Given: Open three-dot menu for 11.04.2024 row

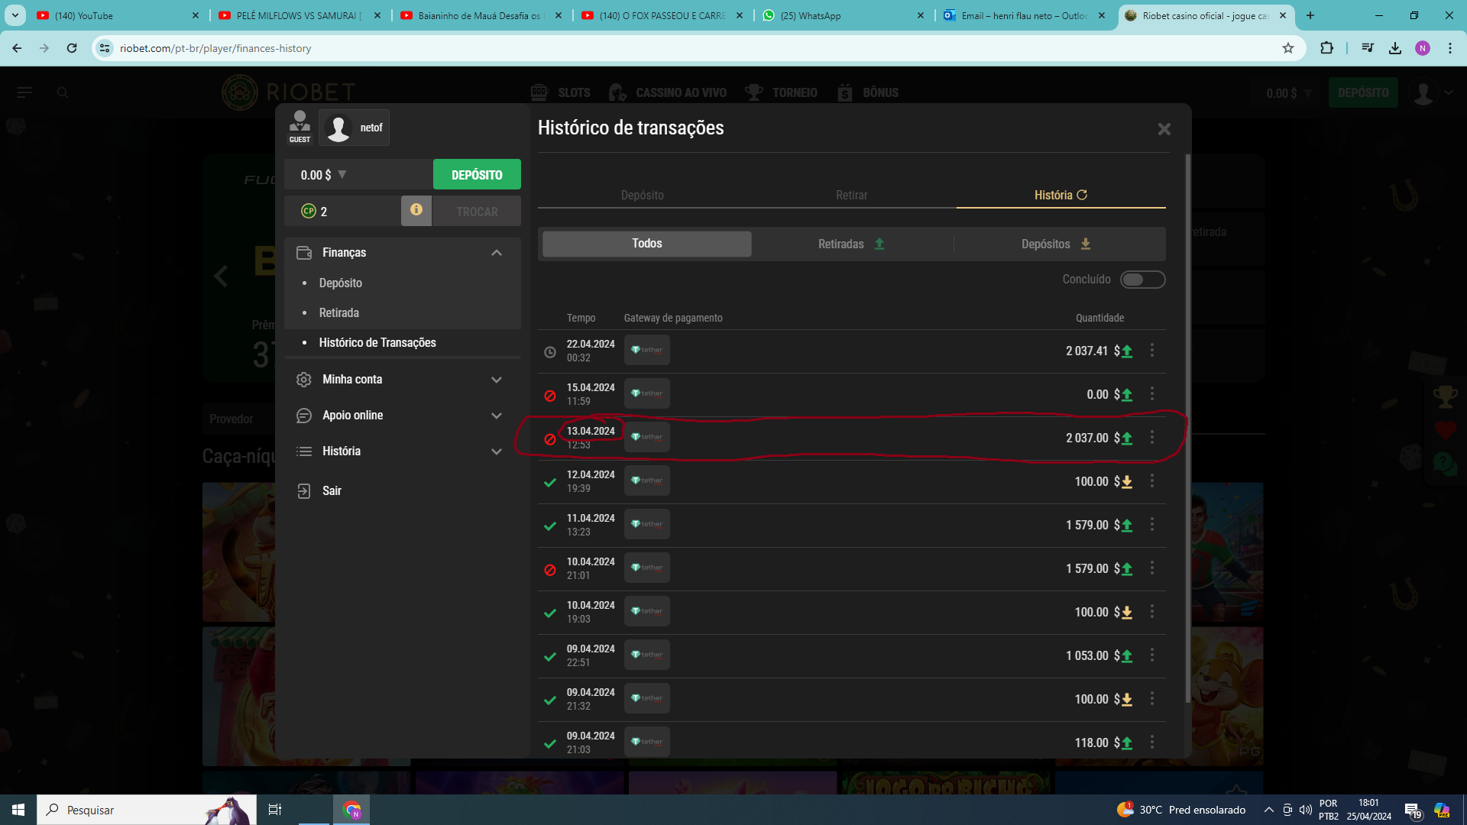Looking at the screenshot, I should [1152, 525].
